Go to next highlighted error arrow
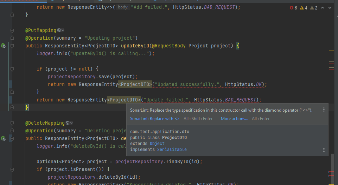Screen dimensions: 338x185 pos(330,8)
